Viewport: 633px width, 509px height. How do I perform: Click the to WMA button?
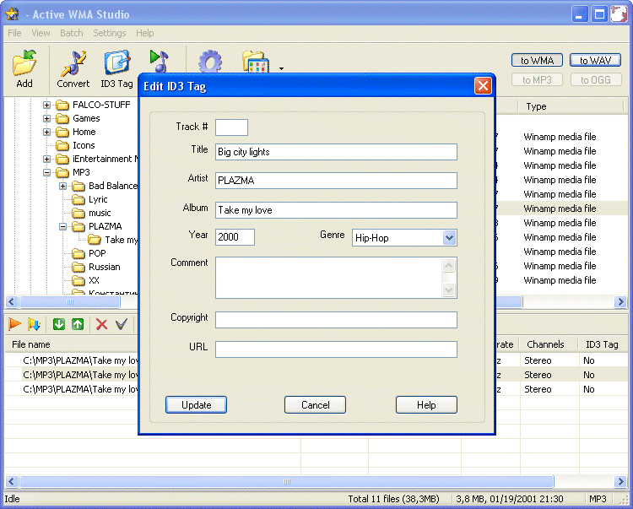(x=537, y=61)
